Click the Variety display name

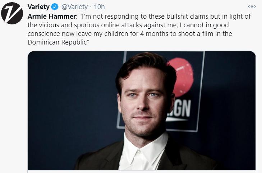(39, 8)
